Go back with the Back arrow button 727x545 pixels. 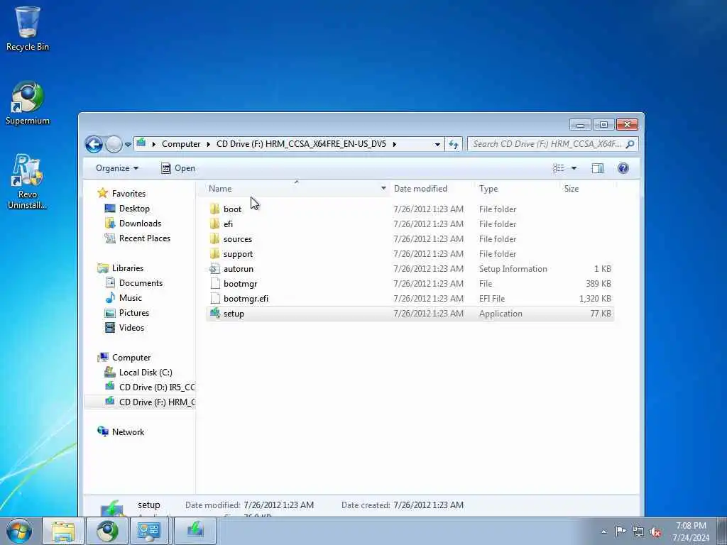pyautogui.click(x=94, y=144)
